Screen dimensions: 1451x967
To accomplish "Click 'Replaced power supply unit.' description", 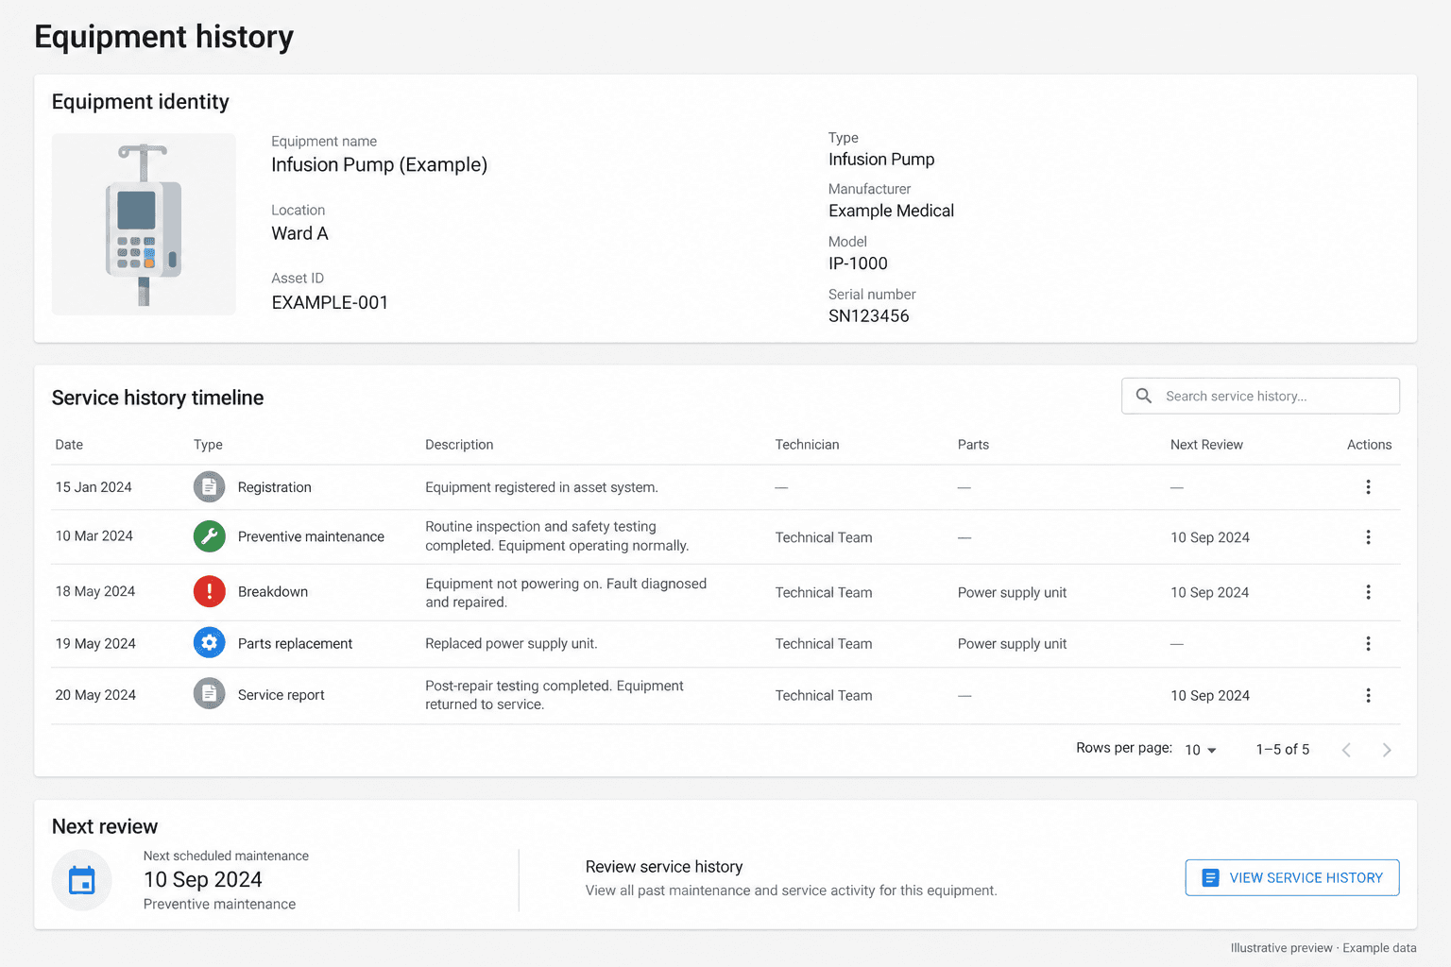I will click(511, 644).
